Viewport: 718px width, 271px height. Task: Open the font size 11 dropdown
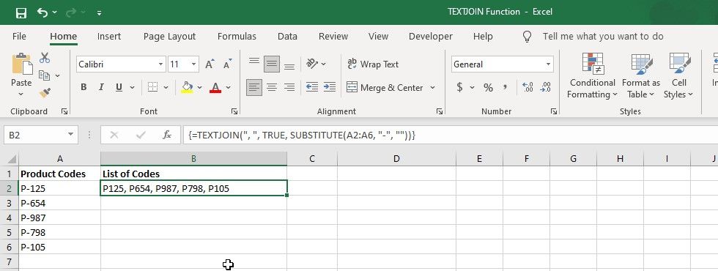click(194, 64)
